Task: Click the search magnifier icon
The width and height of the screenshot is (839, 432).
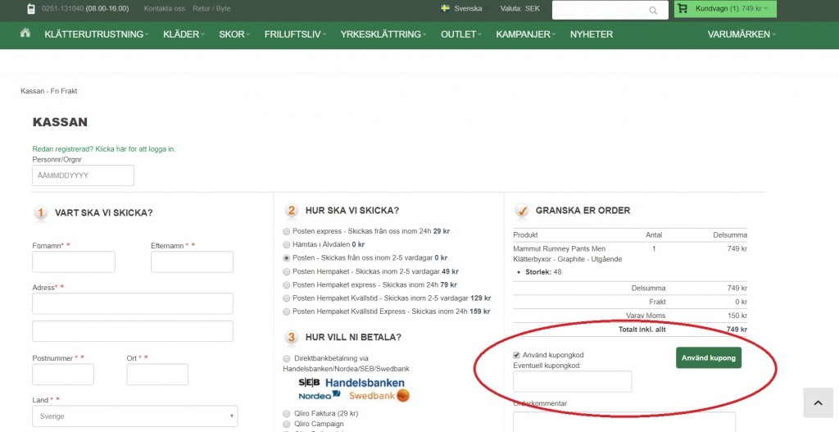Action: tap(653, 10)
